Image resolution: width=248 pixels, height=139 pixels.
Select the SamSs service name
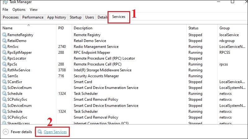13,76
